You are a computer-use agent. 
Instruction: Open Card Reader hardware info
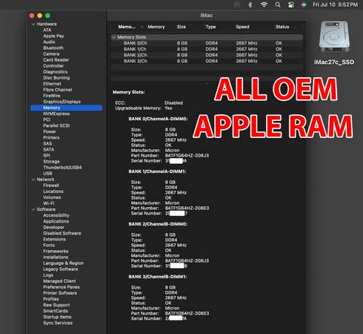pyautogui.click(x=56, y=59)
